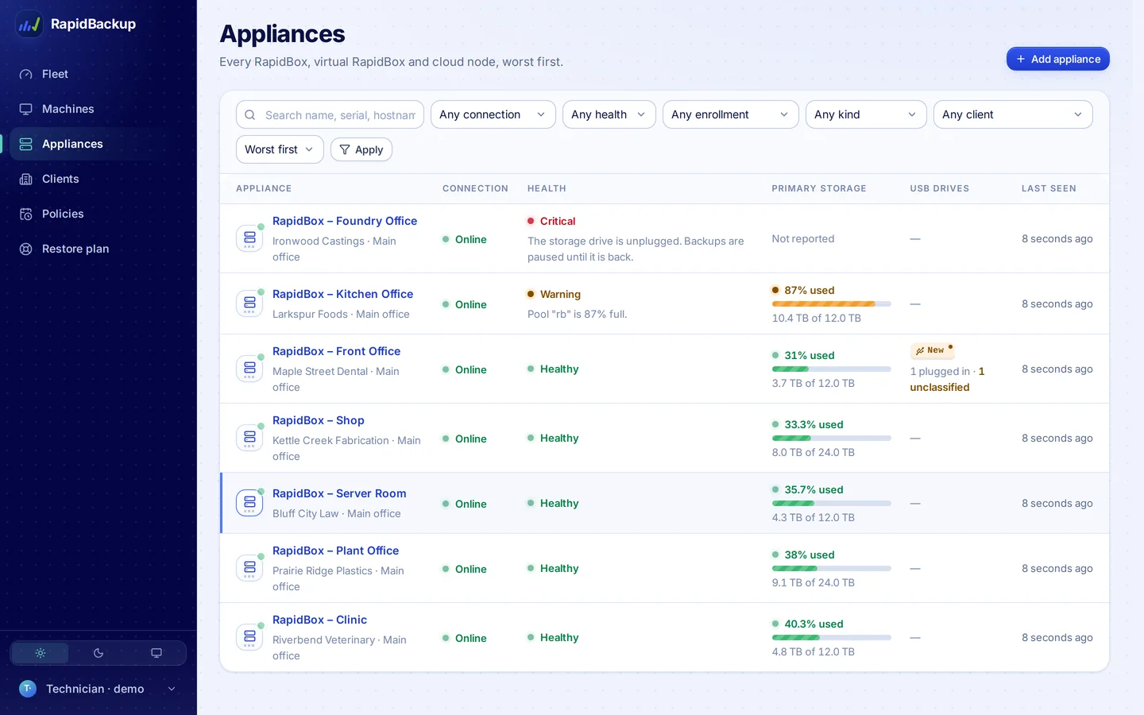
Task: Click the RapidBackup logo icon
Action: [29, 24]
